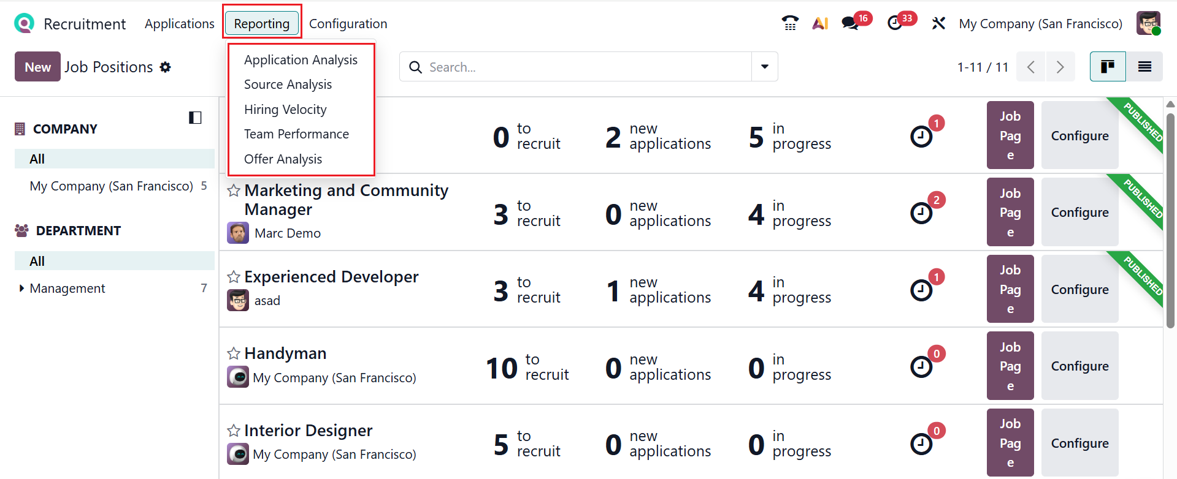Star the Experienced Developer position
The image size is (1177, 479).
(234, 277)
